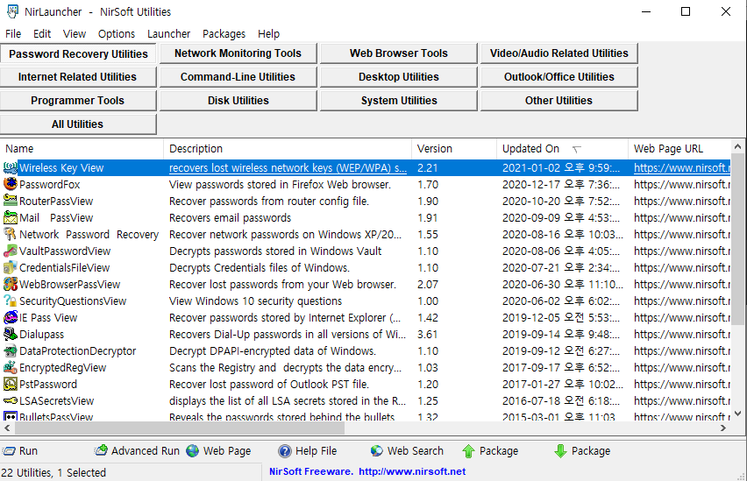
Task: Open Web Page from the bottom toolbar
Action: (x=218, y=450)
